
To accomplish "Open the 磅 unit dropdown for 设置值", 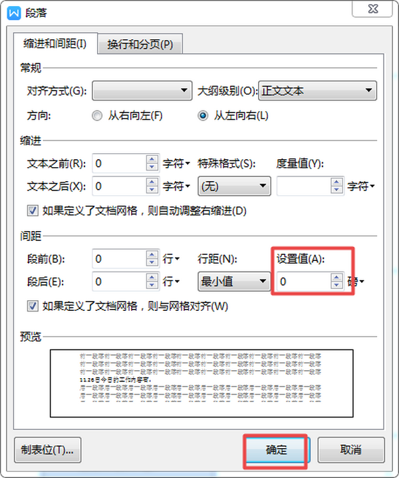I will 356,282.
